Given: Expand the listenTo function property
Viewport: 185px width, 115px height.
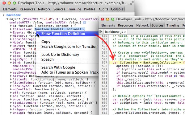Looking at the screenshot, I should click(11, 79).
